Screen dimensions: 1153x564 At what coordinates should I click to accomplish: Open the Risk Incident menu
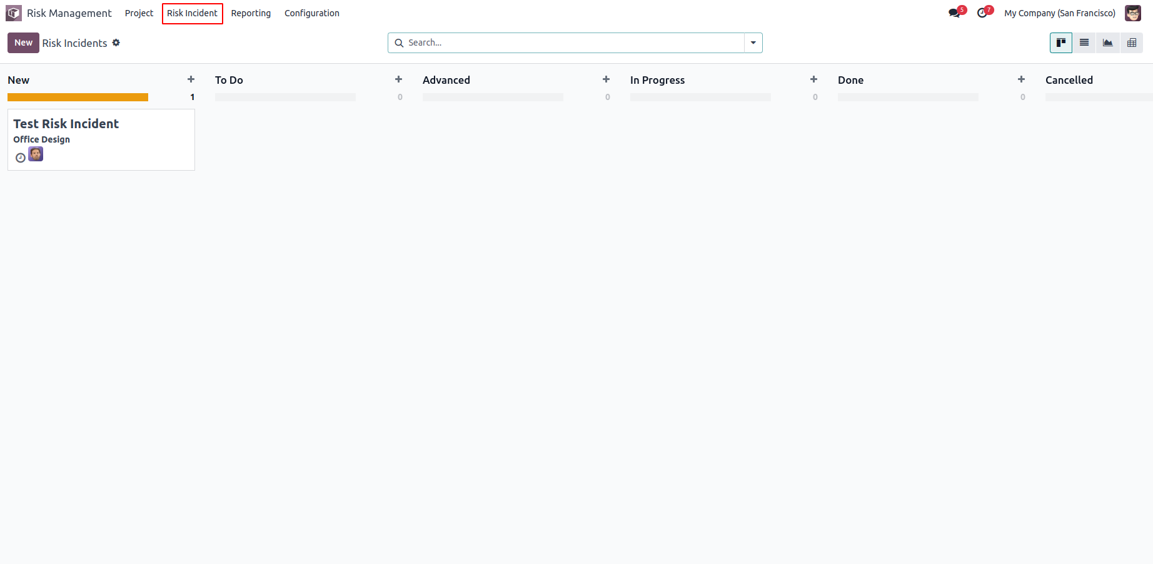[x=192, y=13]
